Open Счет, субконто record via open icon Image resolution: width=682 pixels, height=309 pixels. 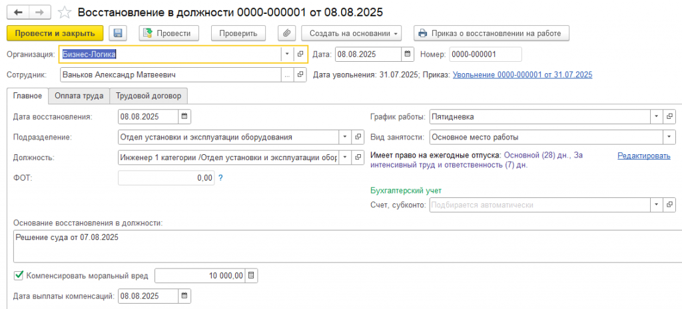tap(670, 205)
